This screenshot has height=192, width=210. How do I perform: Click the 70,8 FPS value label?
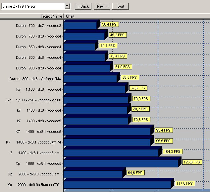point(141,120)
